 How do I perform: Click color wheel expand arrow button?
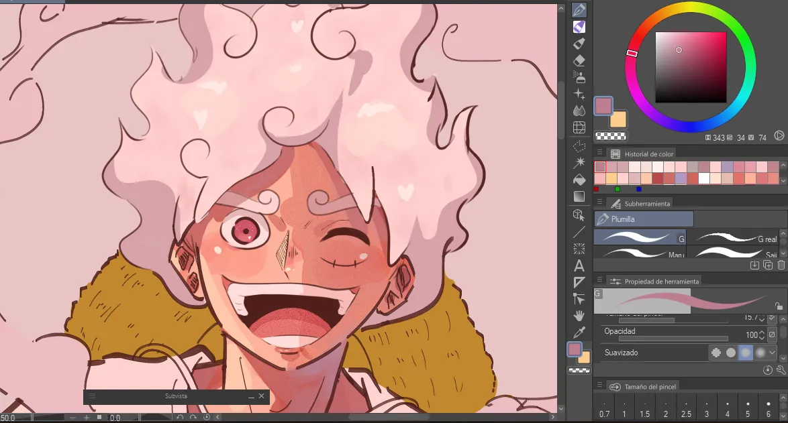pos(779,135)
